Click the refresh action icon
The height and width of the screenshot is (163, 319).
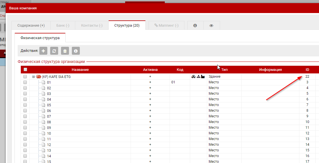point(54,51)
